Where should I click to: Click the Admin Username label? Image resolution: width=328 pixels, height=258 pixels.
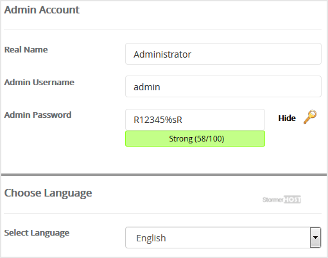39,82
